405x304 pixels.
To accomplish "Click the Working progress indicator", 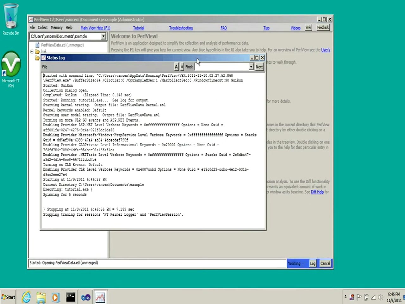I will [x=294, y=263].
